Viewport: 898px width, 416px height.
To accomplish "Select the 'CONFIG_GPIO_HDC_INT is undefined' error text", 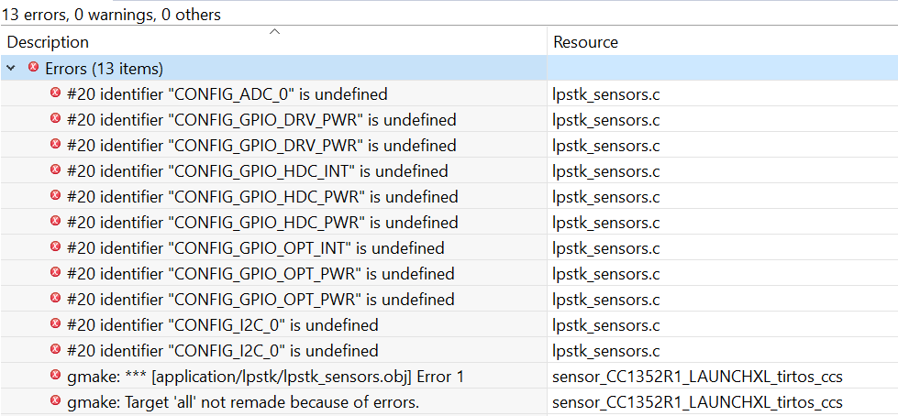I will tap(257, 170).
